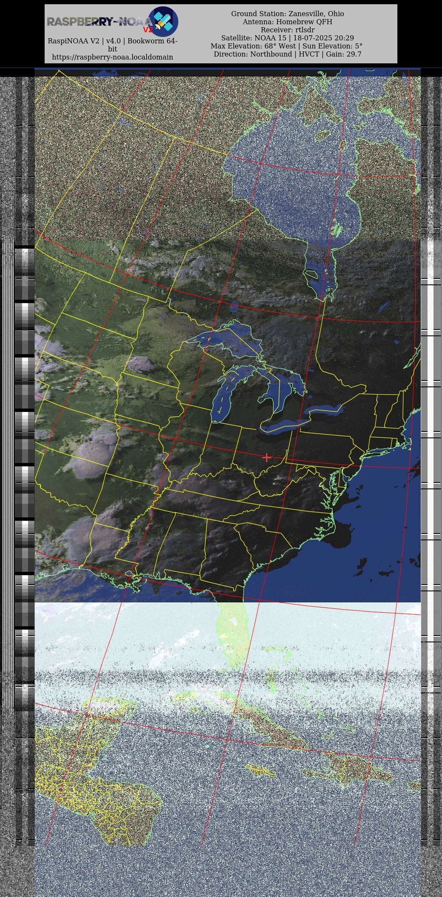This screenshot has height=897, width=442.
Task: Click the Direction: Northbound gain line
Action: pos(287,54)
